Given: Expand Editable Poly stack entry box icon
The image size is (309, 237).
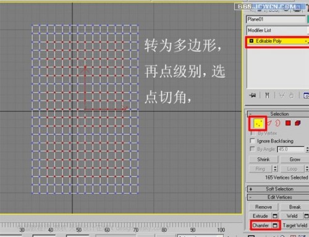Looking at the screenshot, I should pyautogui.click(x=252, y=41).
